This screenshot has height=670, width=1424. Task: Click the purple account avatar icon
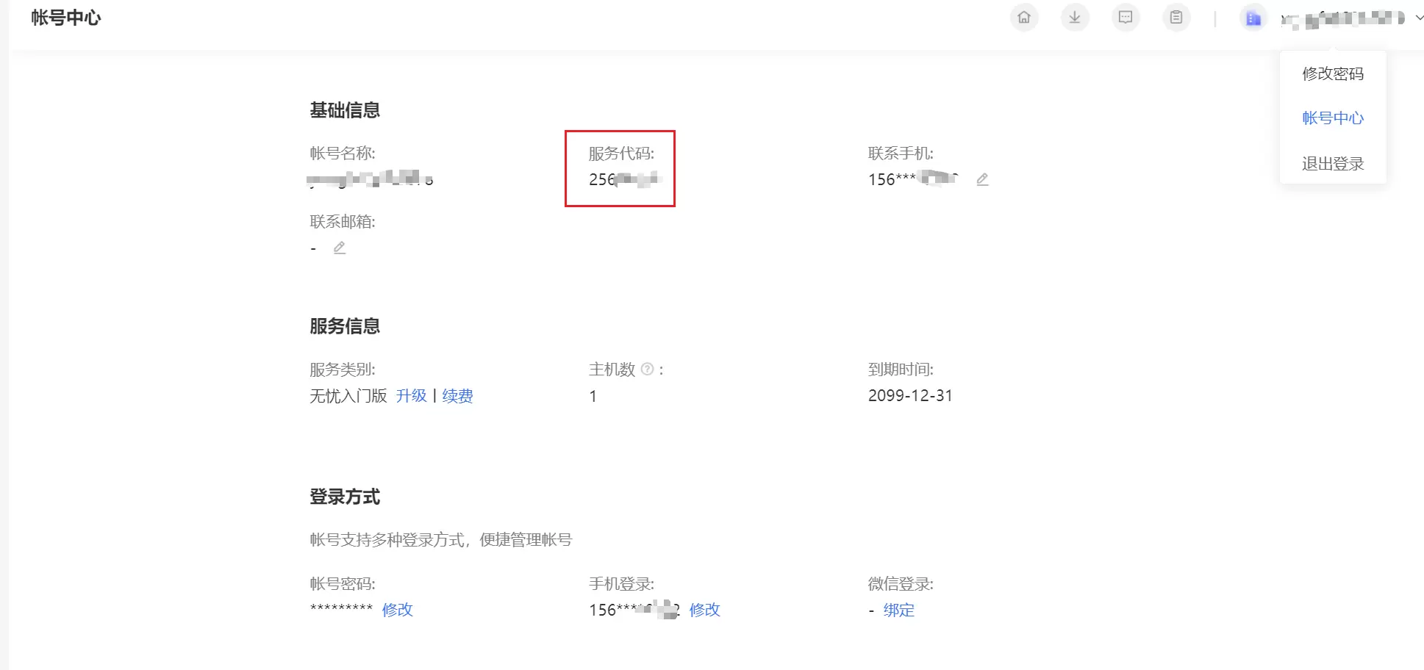tap(1253, 18)
